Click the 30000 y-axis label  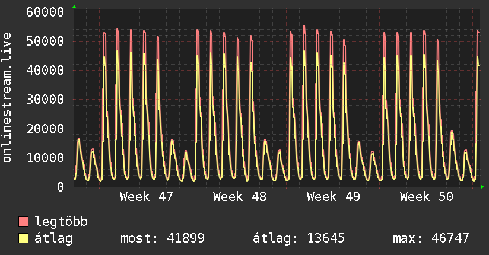[45, 100]
